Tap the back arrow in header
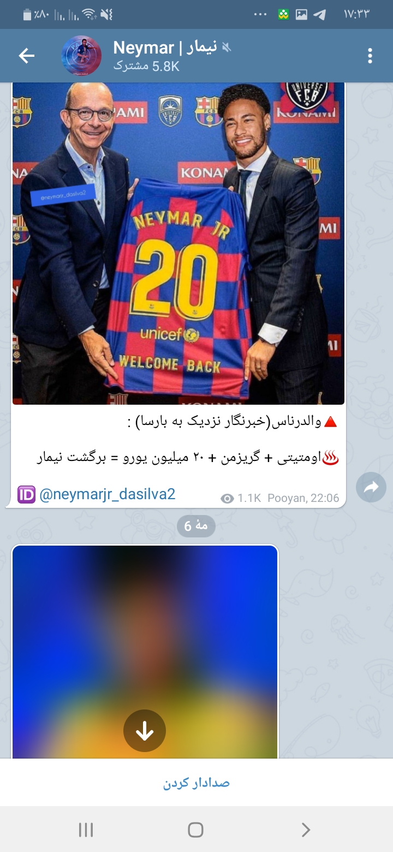This screenshot has width=393, height=852. (x=26, y=55)
